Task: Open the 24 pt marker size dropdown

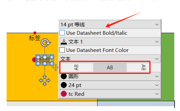Action: pyautogui.click(x=110, y=85)
